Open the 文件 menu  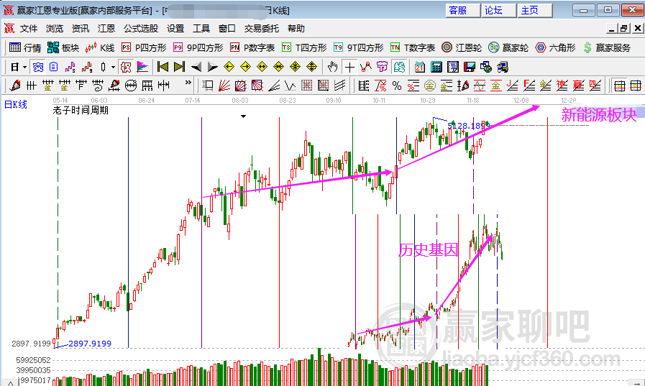pyautogui.click(x=29, y=28)
